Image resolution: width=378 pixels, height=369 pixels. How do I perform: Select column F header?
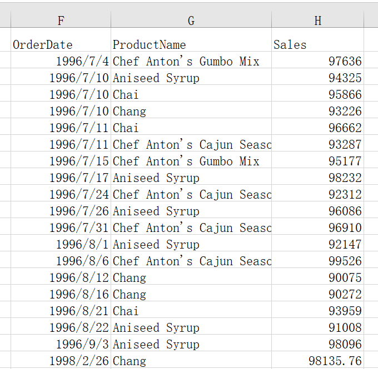pyautogui.click(x=61, y=21)
